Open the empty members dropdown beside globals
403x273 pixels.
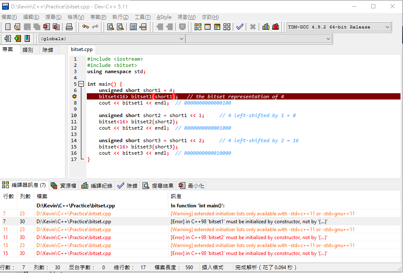259,39
